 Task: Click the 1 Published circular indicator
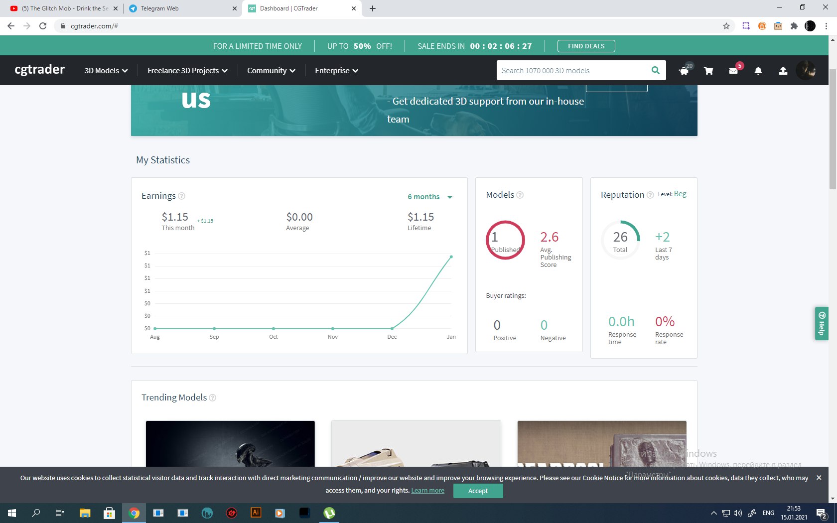[x=505, y=240]
